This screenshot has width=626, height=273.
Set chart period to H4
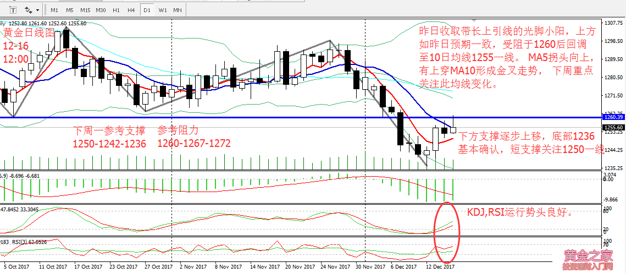pos(131,10)
